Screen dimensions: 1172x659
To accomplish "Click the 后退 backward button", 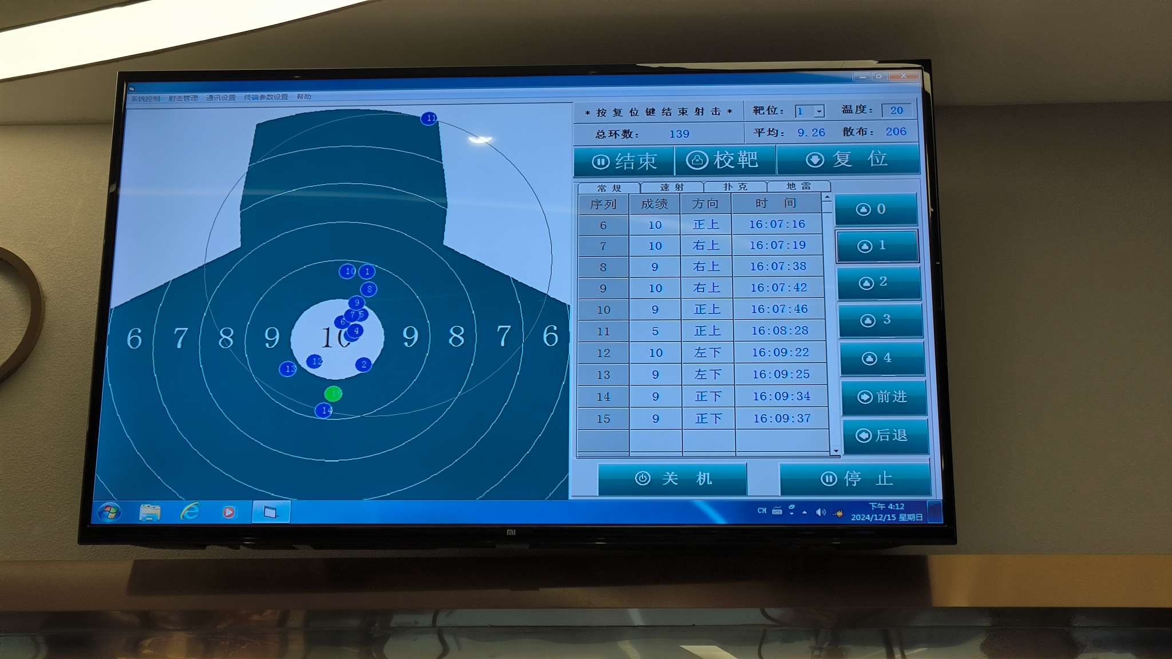I will click(885, 436).
